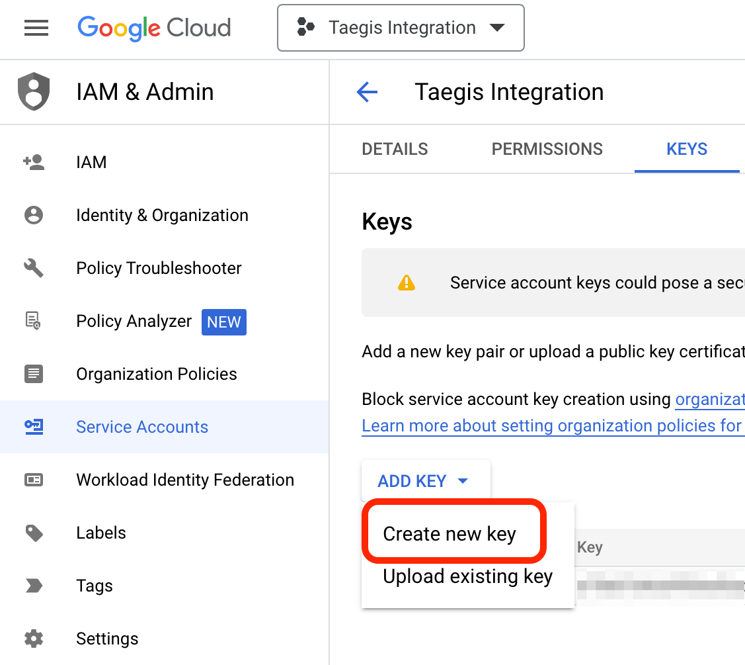Click the Policy Troubleshooter wrench icon
The image size is (745, 665).
[x=34, y=268]
